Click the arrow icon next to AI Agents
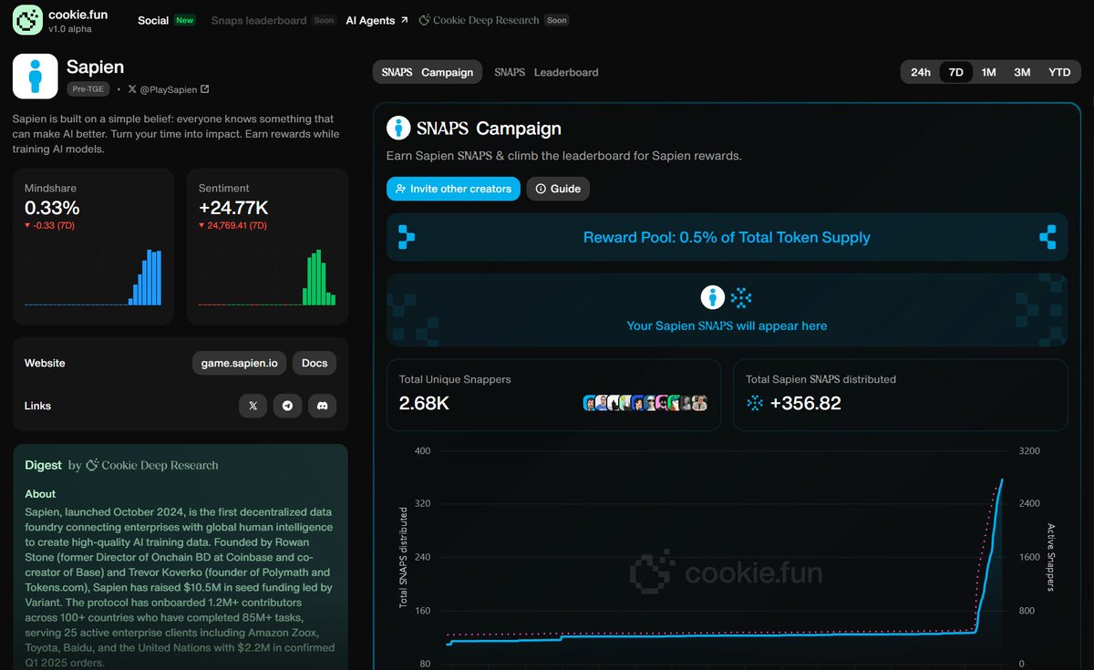 [404, 20]
